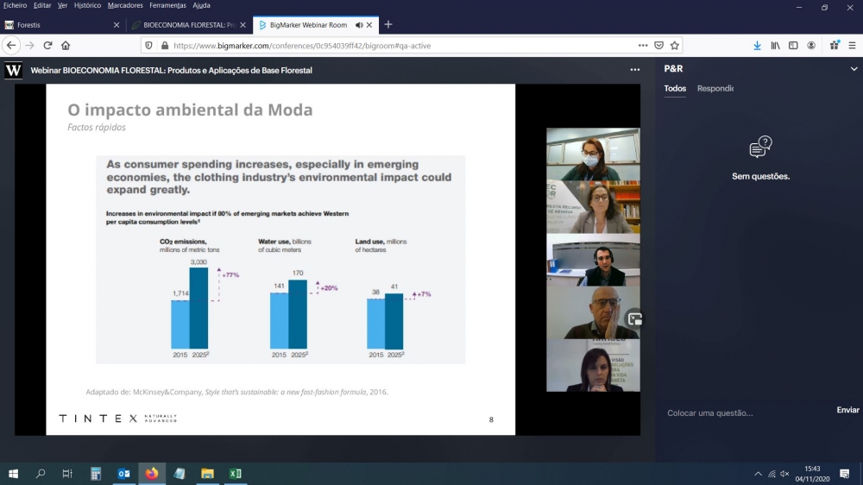Select the Todos tab in P&R
Viewport: 863px width, 485px height.
675,89
